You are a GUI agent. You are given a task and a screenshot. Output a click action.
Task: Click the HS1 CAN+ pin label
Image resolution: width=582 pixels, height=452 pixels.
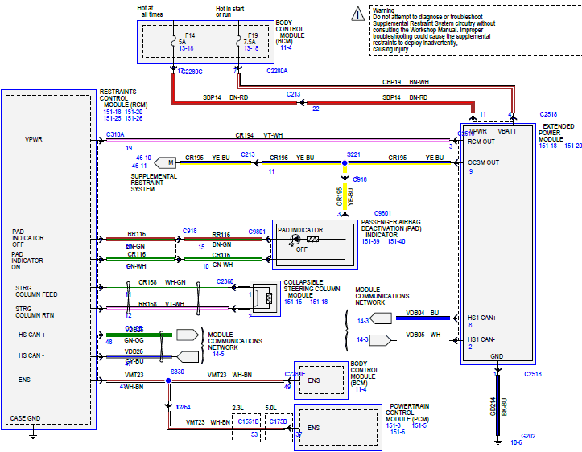click(x=482, y=318)
